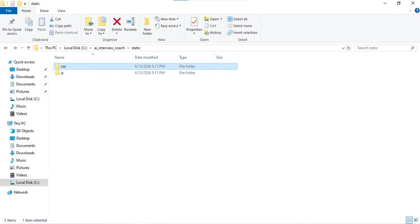The height and width of the screenshot is (224, 420).
Task: Open Local Disk (C:) under Quick access
Action: point(28,99)
